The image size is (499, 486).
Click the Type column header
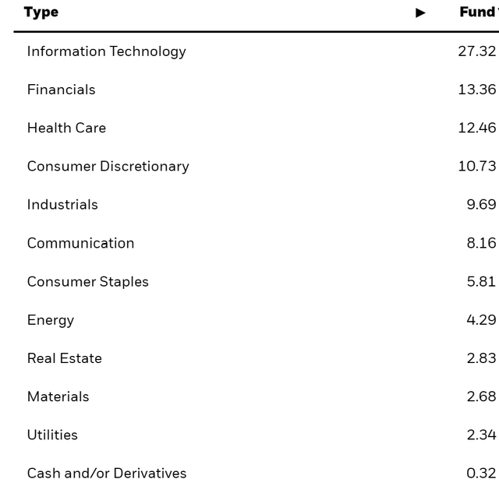[x=41, y=12]
